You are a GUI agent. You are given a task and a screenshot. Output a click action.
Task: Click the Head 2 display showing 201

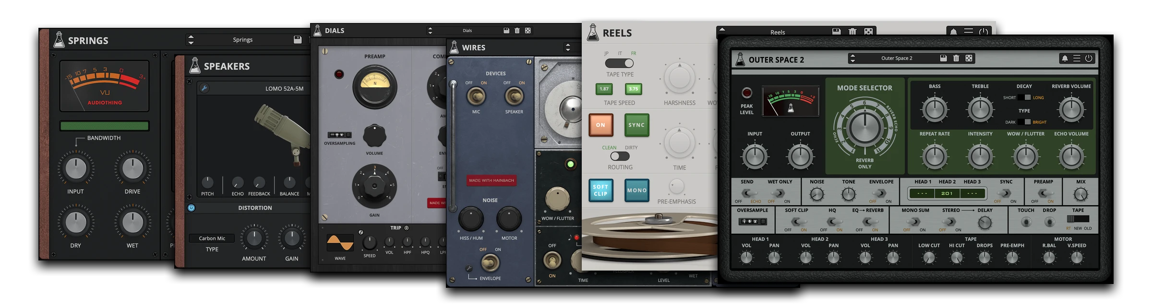[x=947, y=193]
